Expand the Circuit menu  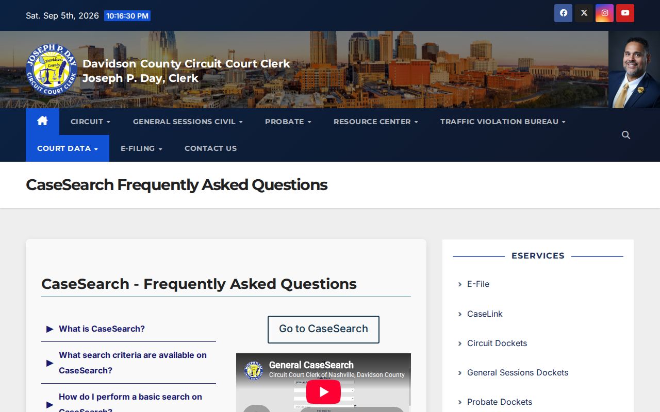(x=90, y=122)
